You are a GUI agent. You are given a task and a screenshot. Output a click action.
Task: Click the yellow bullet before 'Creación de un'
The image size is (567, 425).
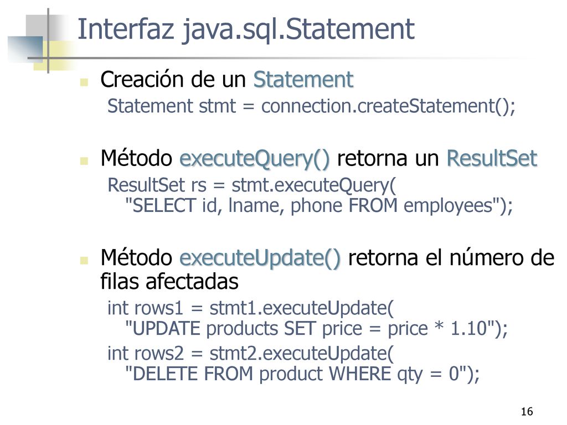point(84,82)
